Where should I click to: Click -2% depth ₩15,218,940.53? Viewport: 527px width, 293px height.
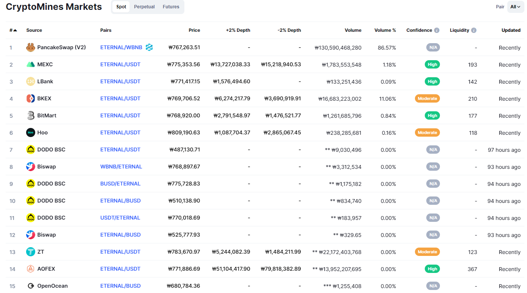click(281, 64)
